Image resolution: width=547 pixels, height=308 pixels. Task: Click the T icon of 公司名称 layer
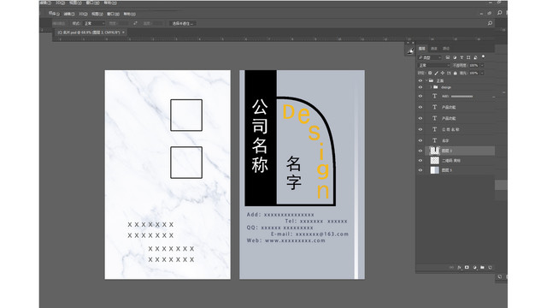coord(434,129)
